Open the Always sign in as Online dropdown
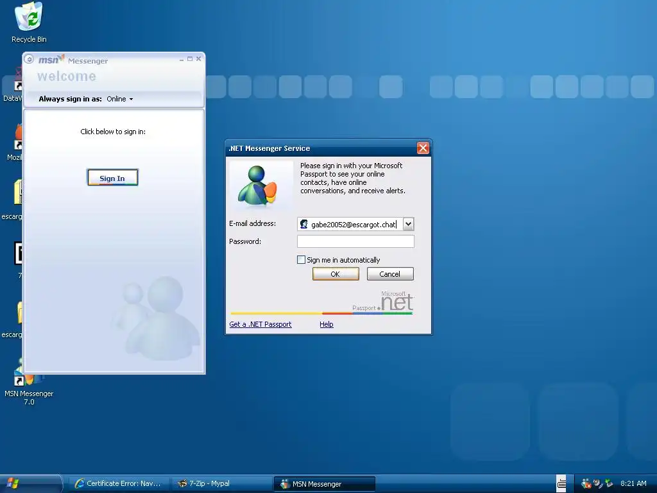Screen dimensions: 657x493 (119, 99)
